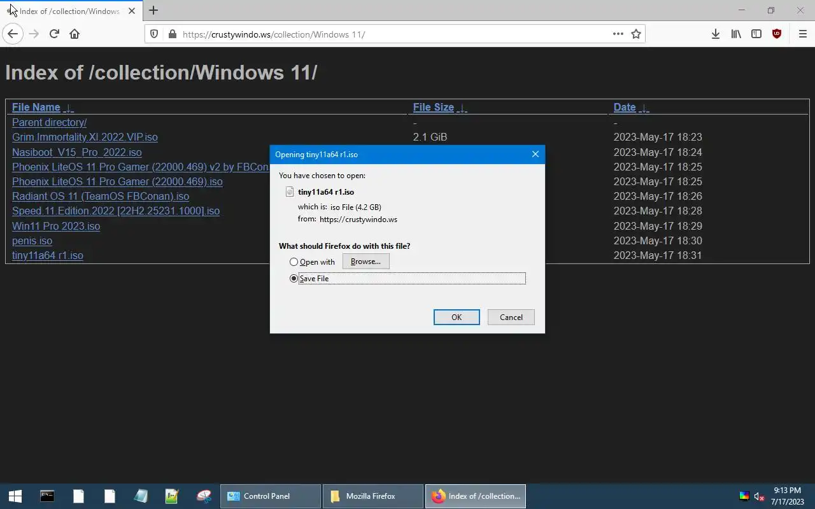The height and width of the screenshot is (509, 815).
Task: Open Library bookmarks and history icon
Action: 736,34
